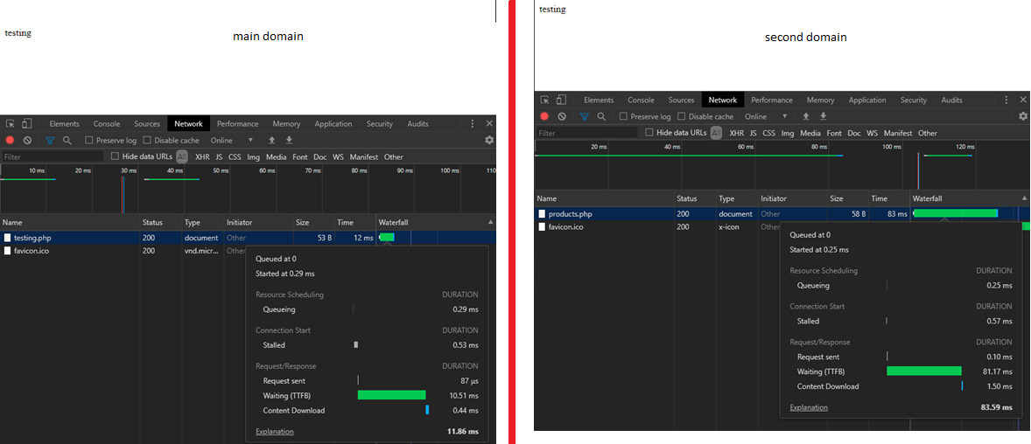Click the export HAR download arrow in second domain DevTools
Screen dimensions: 1031x444
coord(823,116)
